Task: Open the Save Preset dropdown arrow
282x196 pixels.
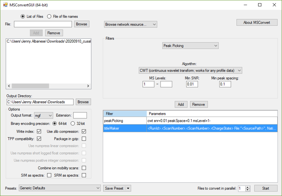Action: (128, 188)
